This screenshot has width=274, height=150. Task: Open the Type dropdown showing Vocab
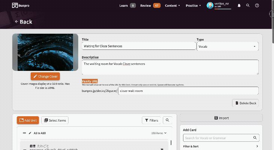tap(227, 46)
